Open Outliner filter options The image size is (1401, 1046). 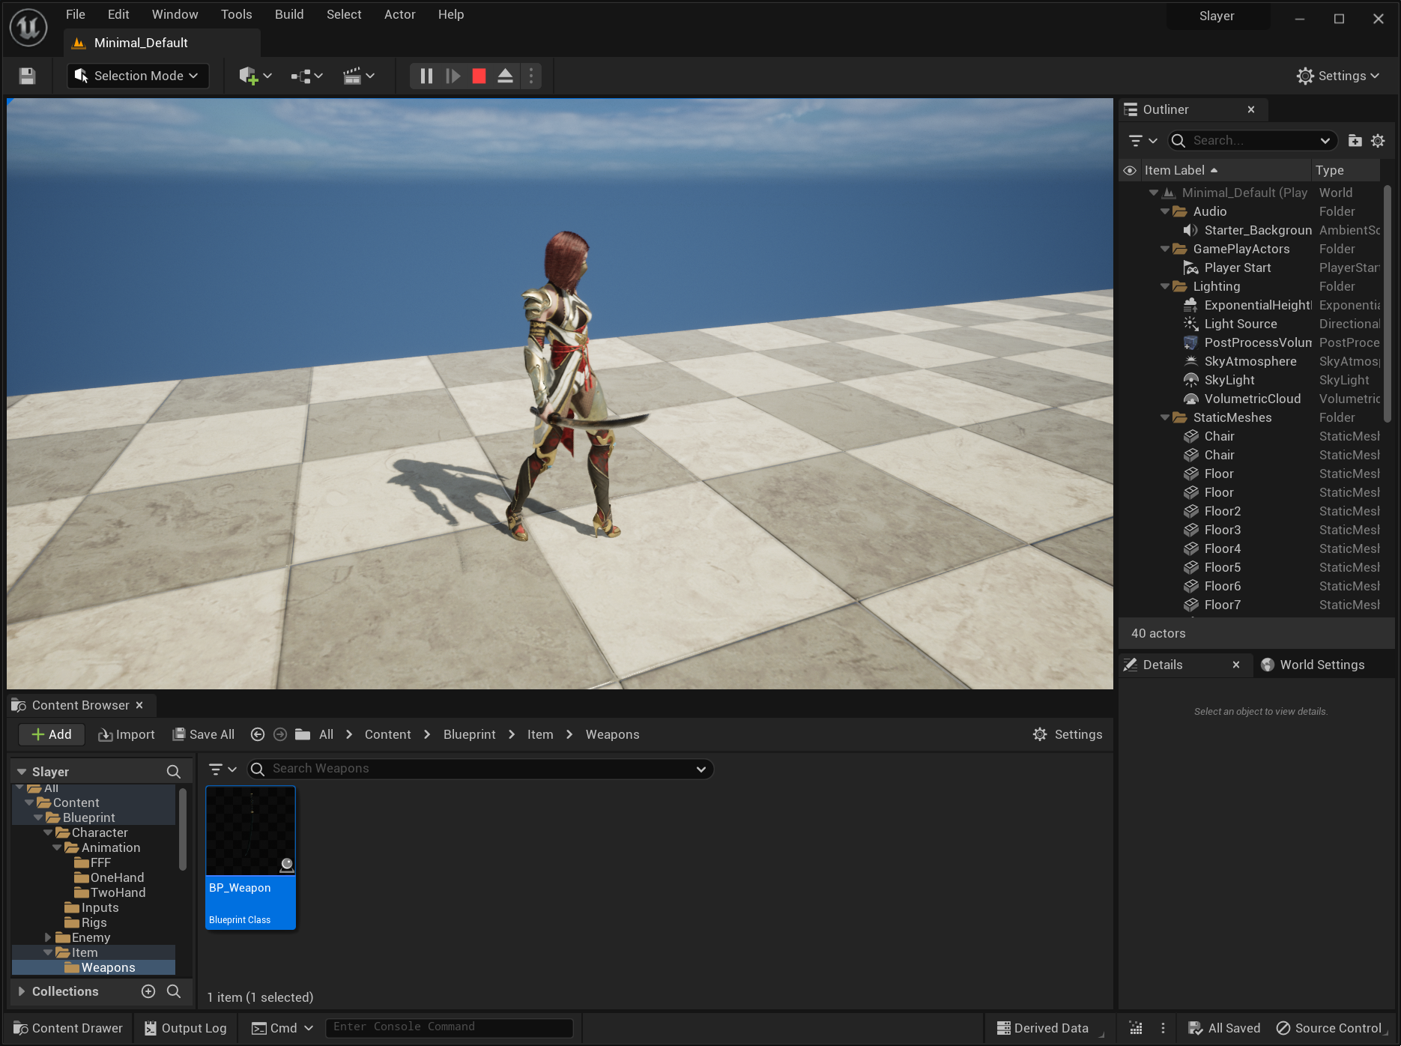(1143, 140)
